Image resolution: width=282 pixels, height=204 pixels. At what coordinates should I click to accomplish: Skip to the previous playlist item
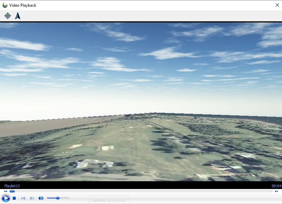[x=23, y=198]
